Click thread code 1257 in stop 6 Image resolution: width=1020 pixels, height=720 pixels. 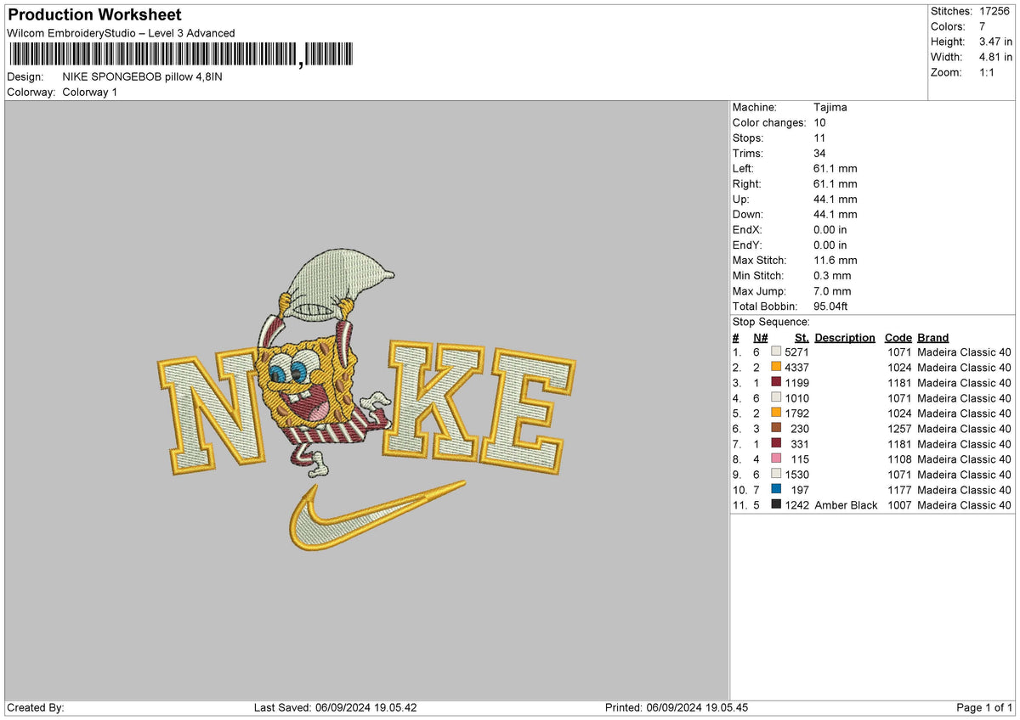(x=899, y=429)
